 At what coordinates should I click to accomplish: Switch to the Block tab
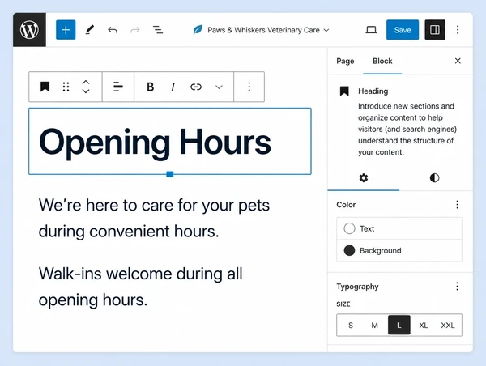(x=382, y=61)
